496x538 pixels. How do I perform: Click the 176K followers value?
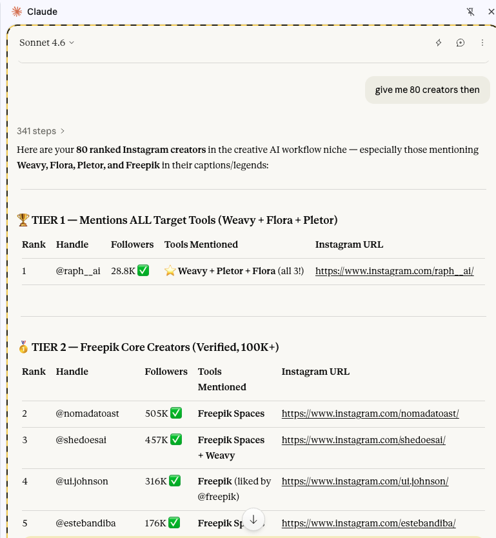pos(155,523)
